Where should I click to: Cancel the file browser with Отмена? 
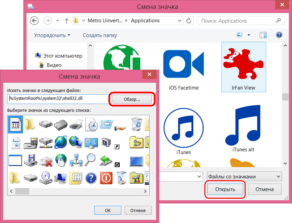tap(264, 189)
